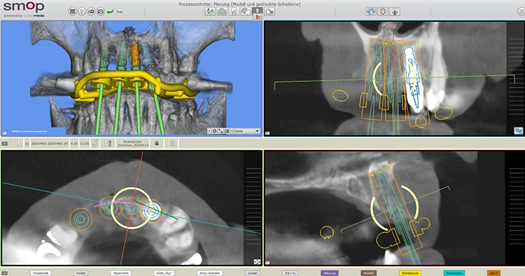
Task: Collapse the bottom visibility bar with left icon
Action: pyautogui.click(x=5, y=273)
